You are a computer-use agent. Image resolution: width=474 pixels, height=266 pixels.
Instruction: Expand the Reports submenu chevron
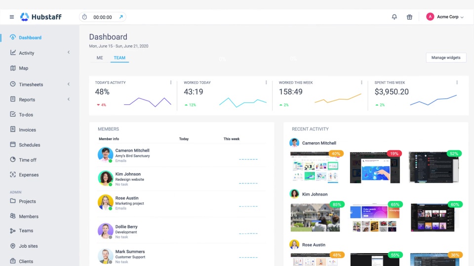click(x=69, y=99)
